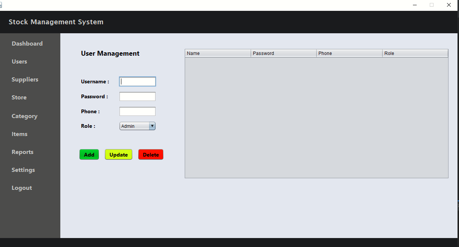The height and width of the screenshot is (247, 459).
Task: Click the Role column header in table
Action: (416, 53)
